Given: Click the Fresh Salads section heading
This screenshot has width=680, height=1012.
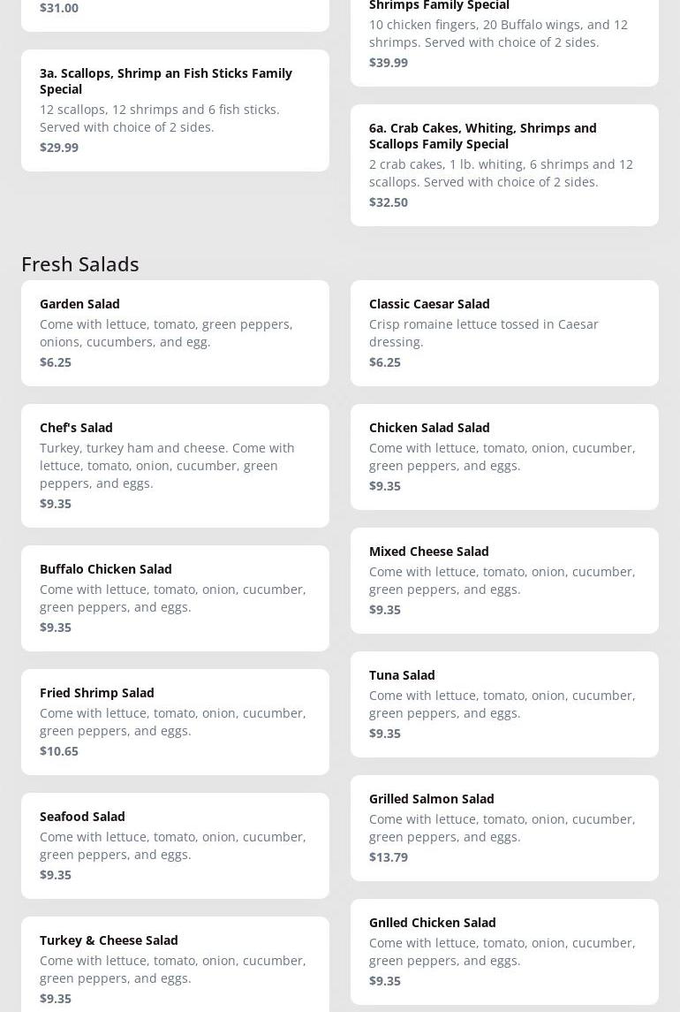Looking at the screenshot, I should (80, 263).
